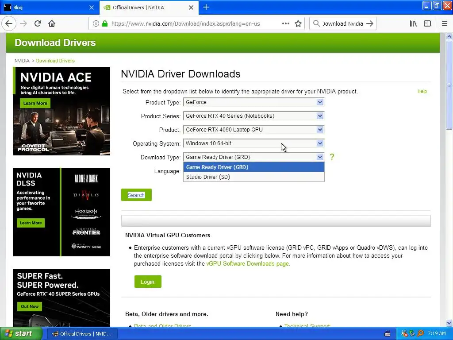Reload the current page

point(38,24)
